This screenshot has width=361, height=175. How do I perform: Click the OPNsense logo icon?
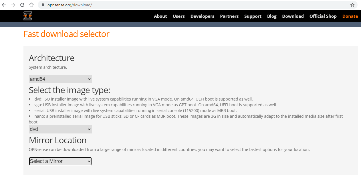28,16
